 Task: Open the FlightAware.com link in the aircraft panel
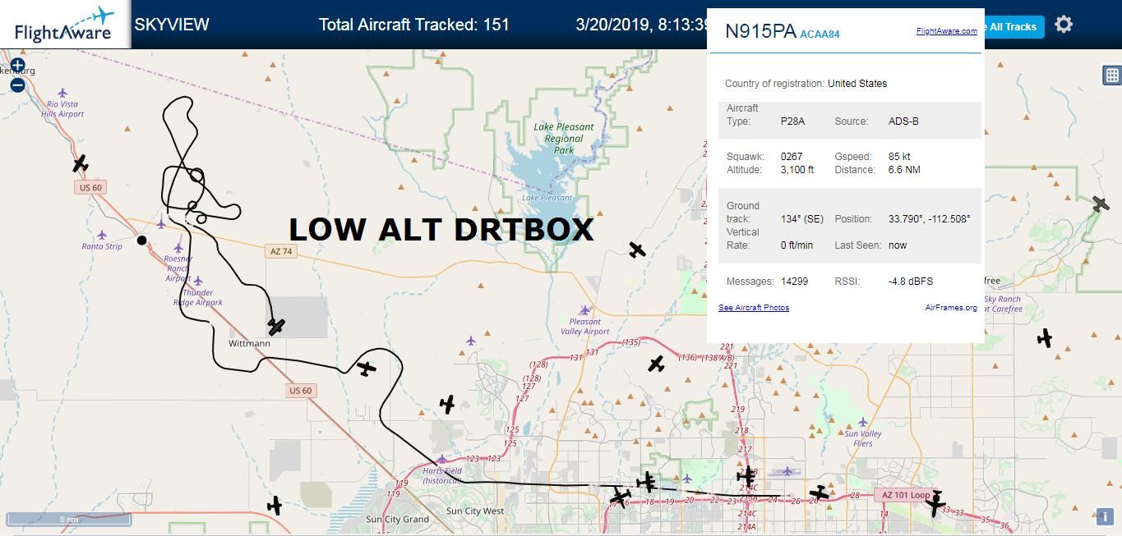point(947,31)
